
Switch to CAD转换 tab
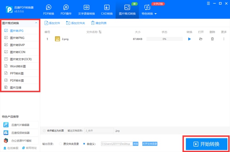pos(107,10)
